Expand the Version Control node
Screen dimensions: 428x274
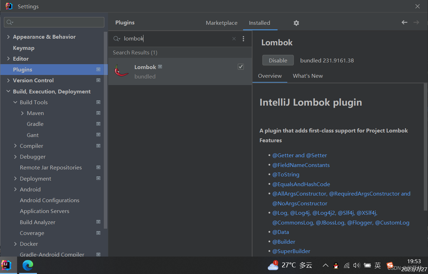coord(8,81)
